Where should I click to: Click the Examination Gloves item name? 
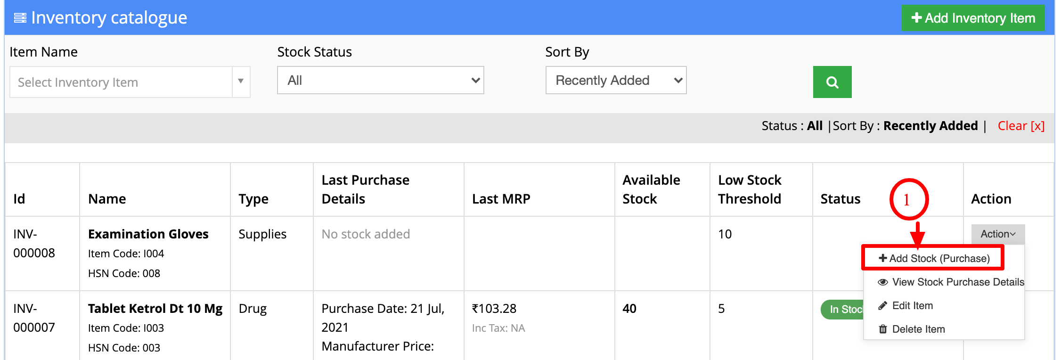(148, 234)
